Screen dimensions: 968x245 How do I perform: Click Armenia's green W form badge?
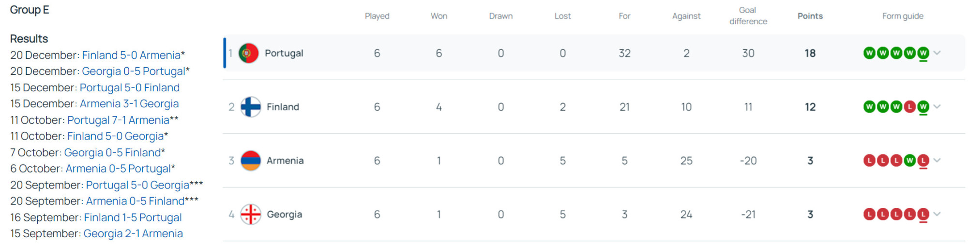(x=910, y=160)
